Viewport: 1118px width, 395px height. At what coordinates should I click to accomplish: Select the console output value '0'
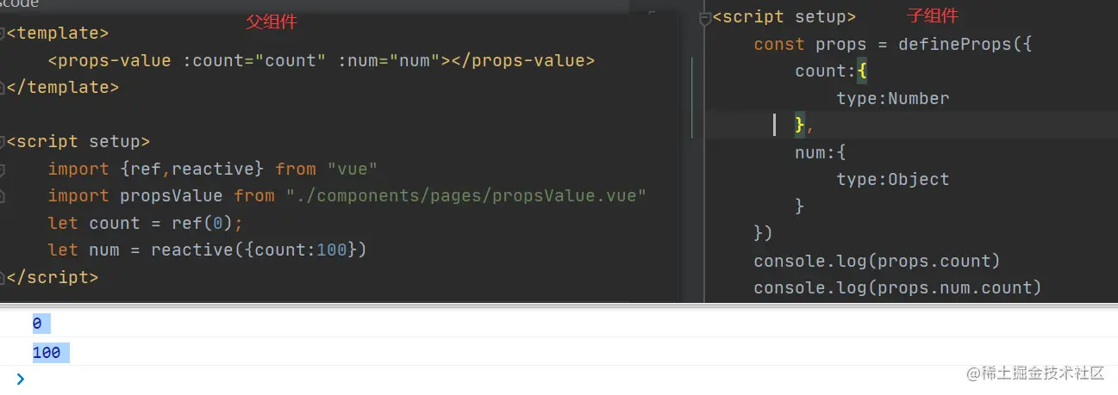[37, 324]
